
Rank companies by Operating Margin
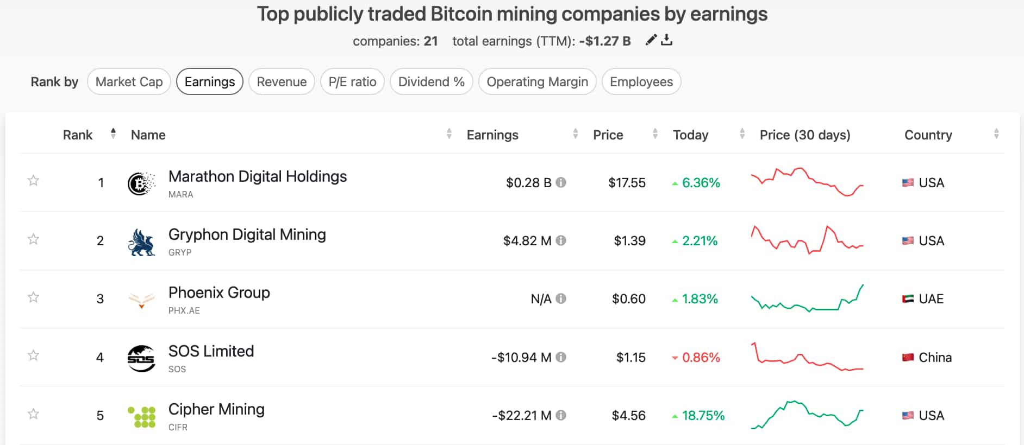(537, 81)
